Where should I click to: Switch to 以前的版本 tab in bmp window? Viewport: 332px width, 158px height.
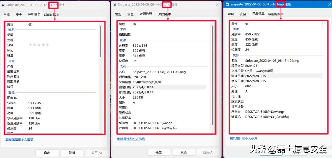pyautogui.click(x=276, y=14)
